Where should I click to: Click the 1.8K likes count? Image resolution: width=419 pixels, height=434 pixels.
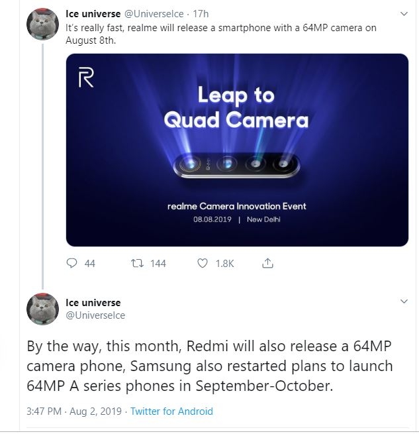[224, 264]
